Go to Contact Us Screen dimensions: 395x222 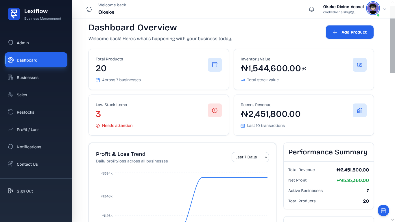pyautogui.click(x=36, y=164)
